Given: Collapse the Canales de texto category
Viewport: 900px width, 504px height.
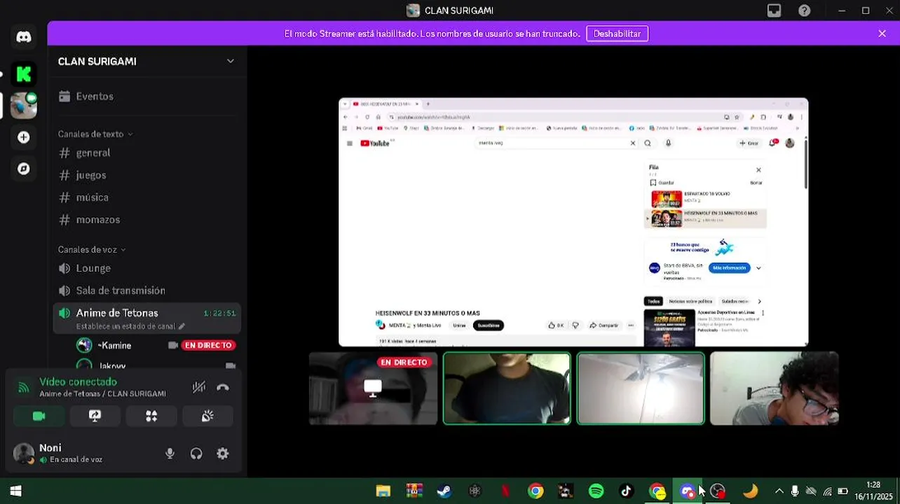Looking at the screenshot, I should click(x=95, y=134).
